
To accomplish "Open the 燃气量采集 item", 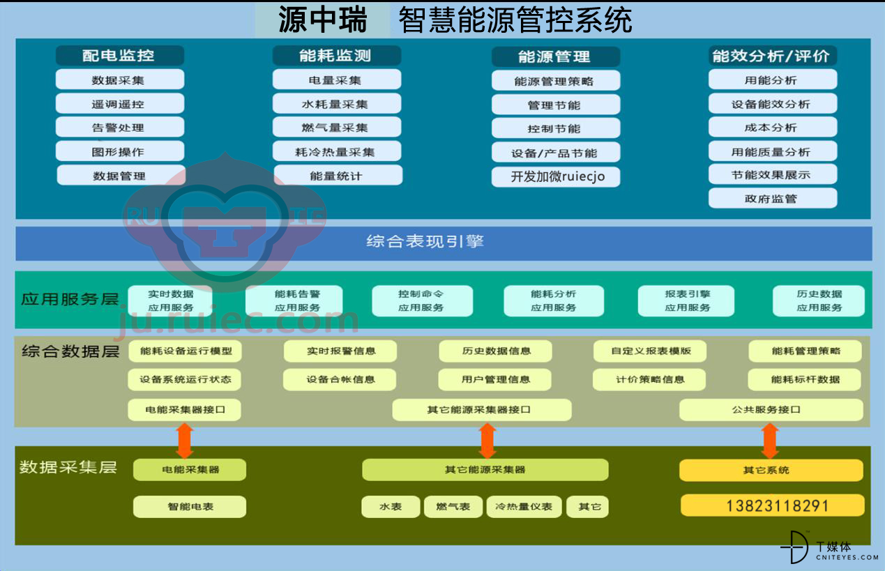I will [x=336, y=128].
